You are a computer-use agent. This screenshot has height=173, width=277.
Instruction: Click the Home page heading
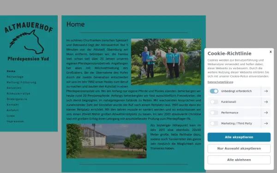tap(75, 24)
